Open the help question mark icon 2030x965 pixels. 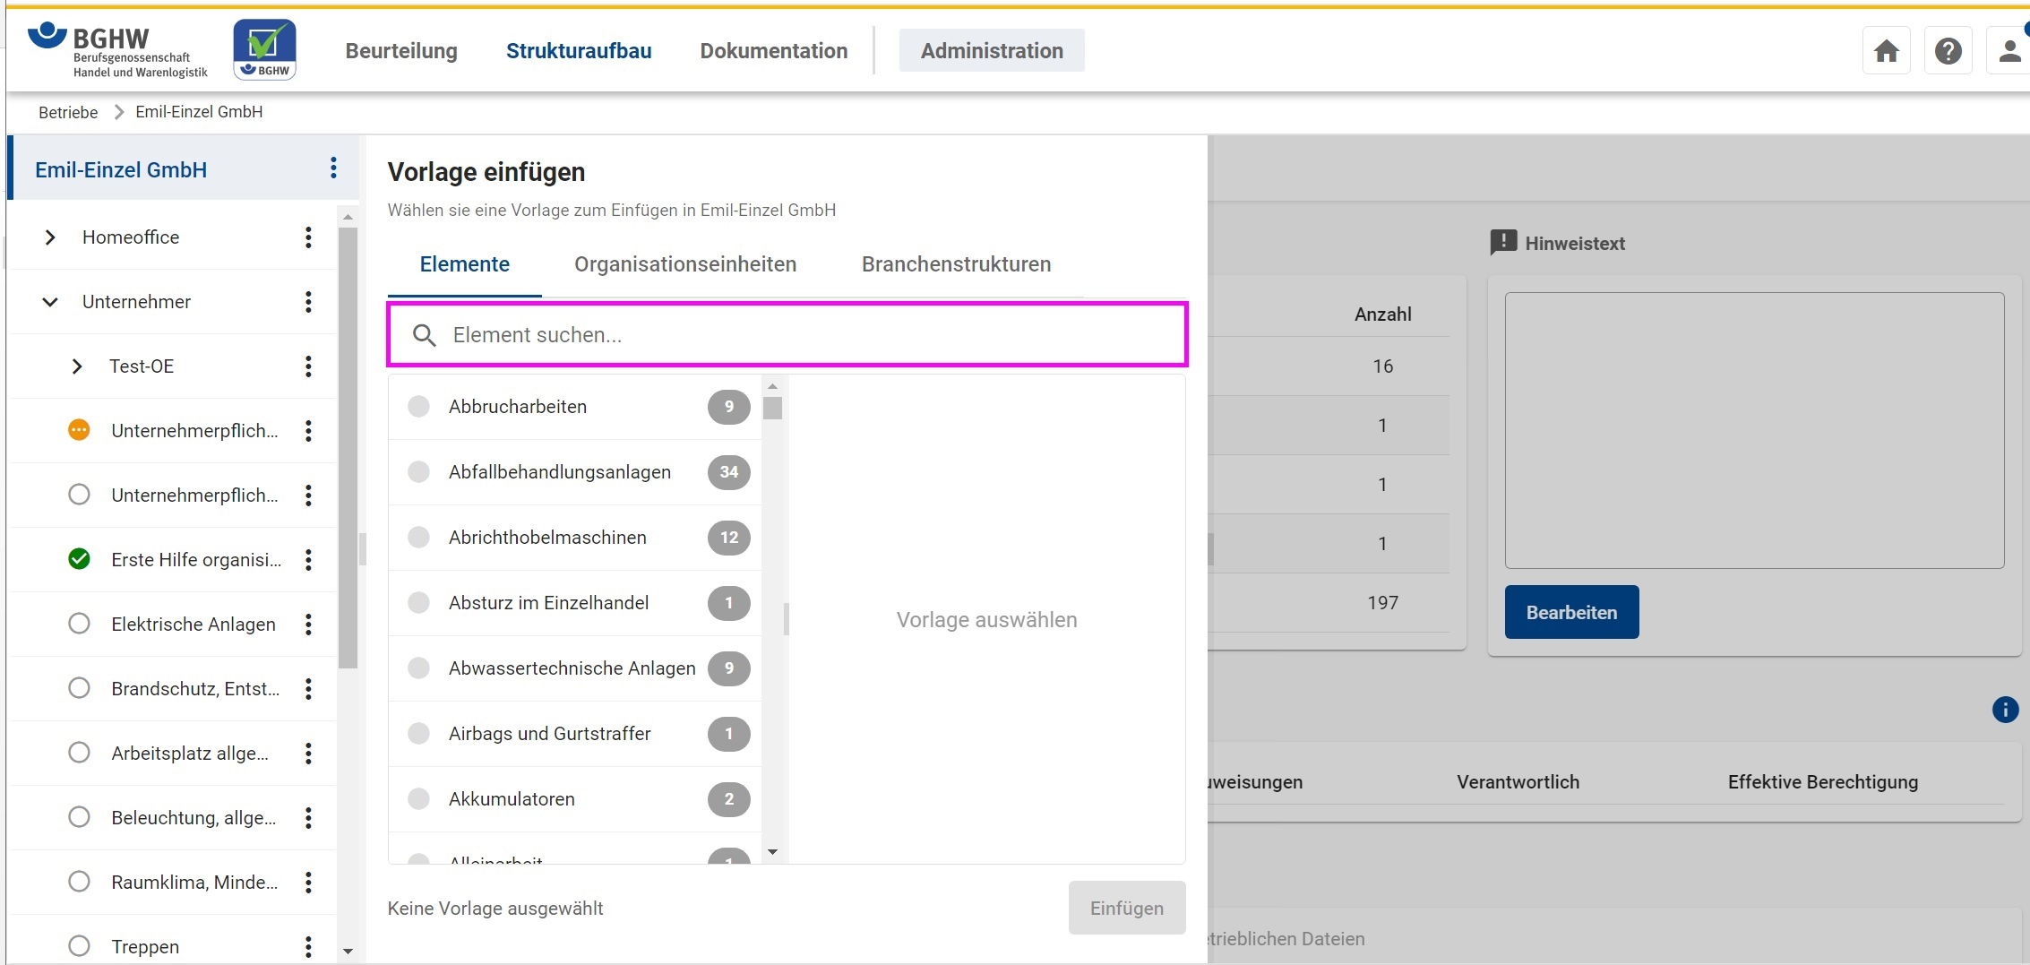[x=1948, y=51]
